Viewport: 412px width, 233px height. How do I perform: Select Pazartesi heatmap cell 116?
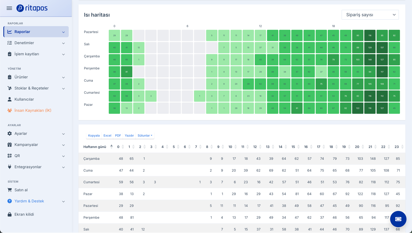click(370, 36)
